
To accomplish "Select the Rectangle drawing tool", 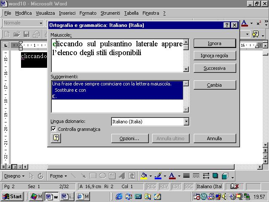I will pyautogui.click(x=93, y=176).
